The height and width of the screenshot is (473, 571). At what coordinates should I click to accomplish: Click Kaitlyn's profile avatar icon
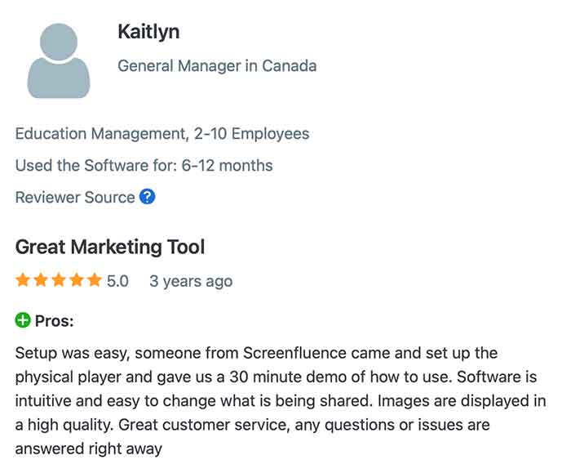click(59, 61)
